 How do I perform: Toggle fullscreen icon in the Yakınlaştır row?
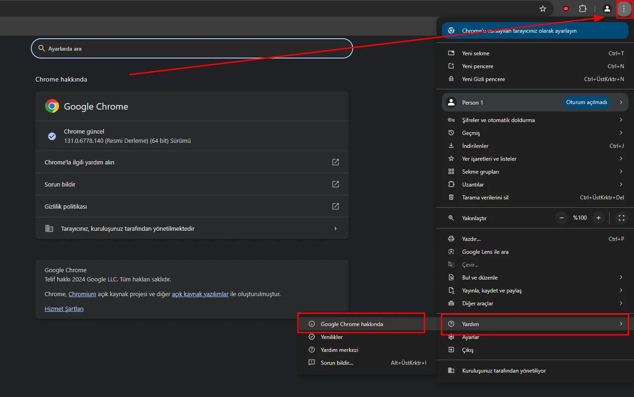(x=621, y=218)
